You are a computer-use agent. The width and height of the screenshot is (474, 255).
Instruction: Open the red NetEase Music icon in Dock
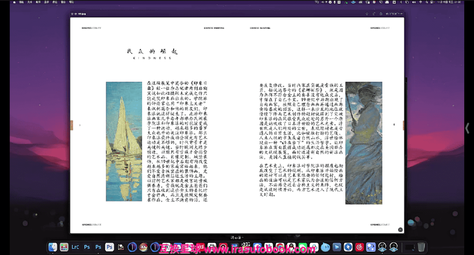359,247
